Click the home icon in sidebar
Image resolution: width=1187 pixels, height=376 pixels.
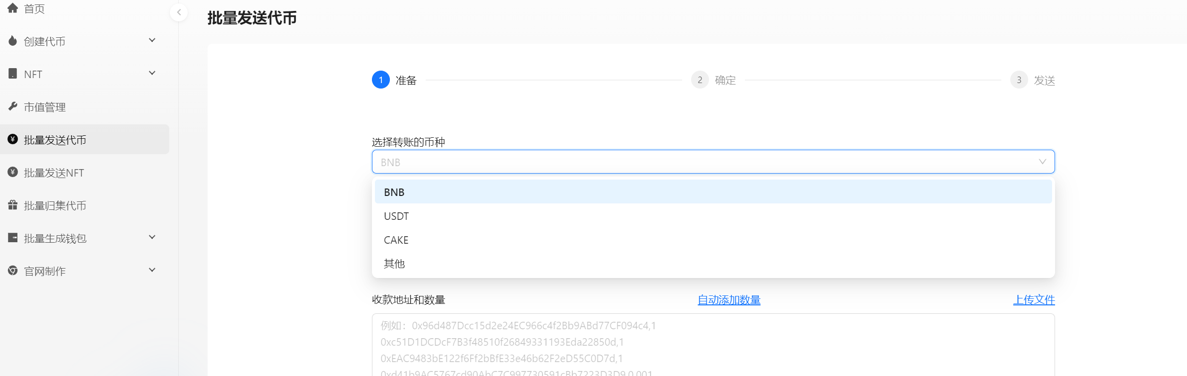coord(13,8)
